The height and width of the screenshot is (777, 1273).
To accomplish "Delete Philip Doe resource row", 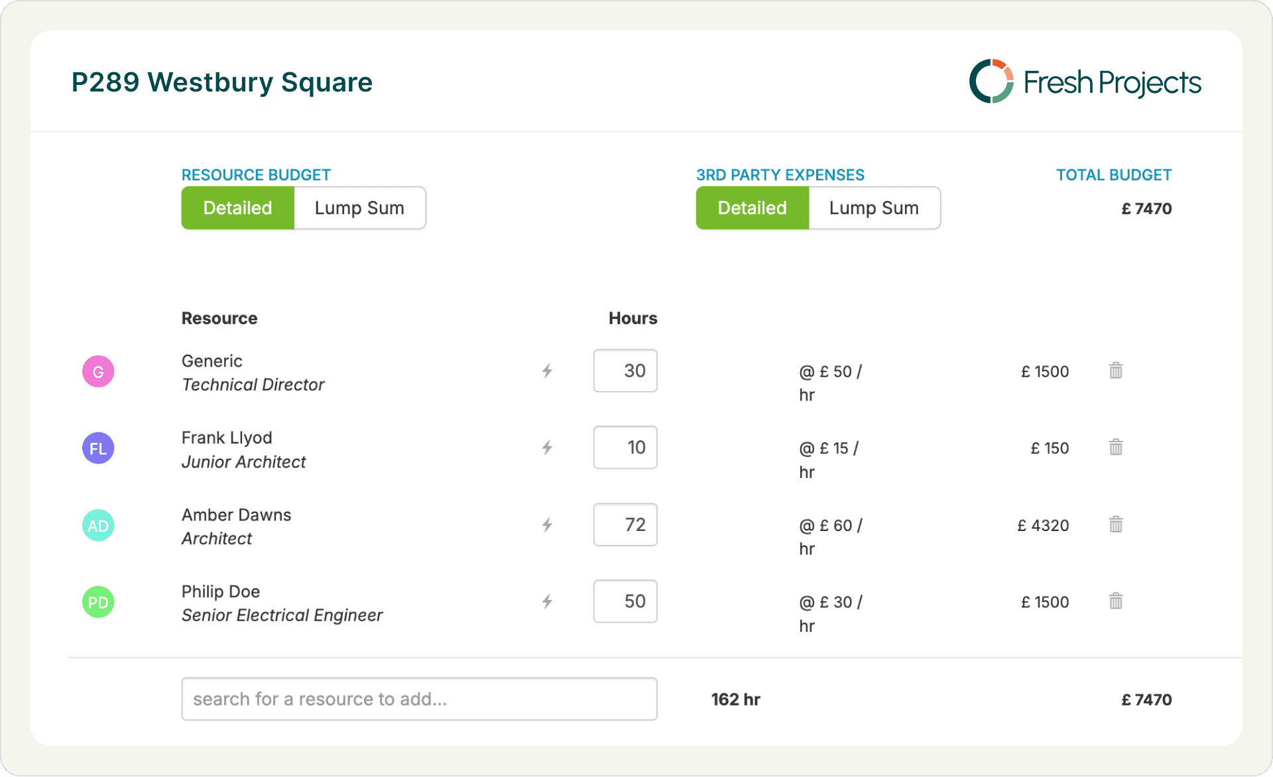I will point(1116,601).
